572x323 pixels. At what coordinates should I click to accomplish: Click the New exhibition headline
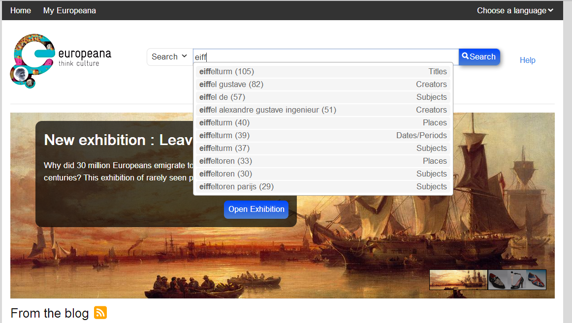pos(118,140)
